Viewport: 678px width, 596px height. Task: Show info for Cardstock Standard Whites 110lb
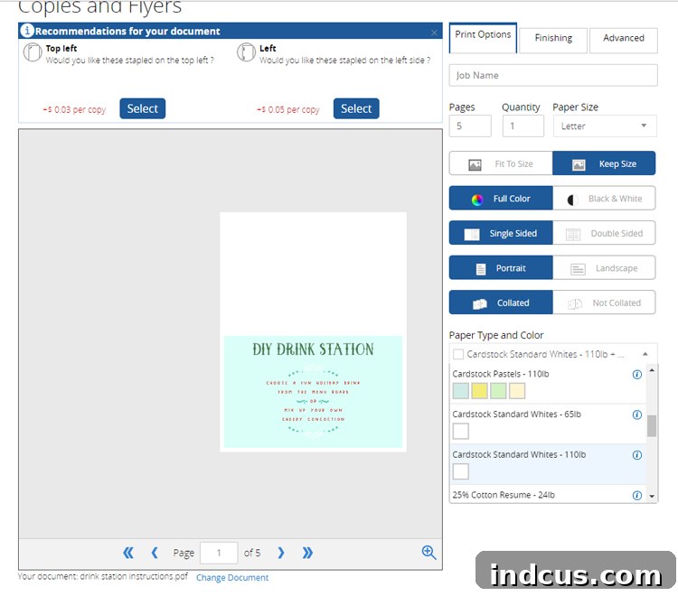[x=637, y=455]
